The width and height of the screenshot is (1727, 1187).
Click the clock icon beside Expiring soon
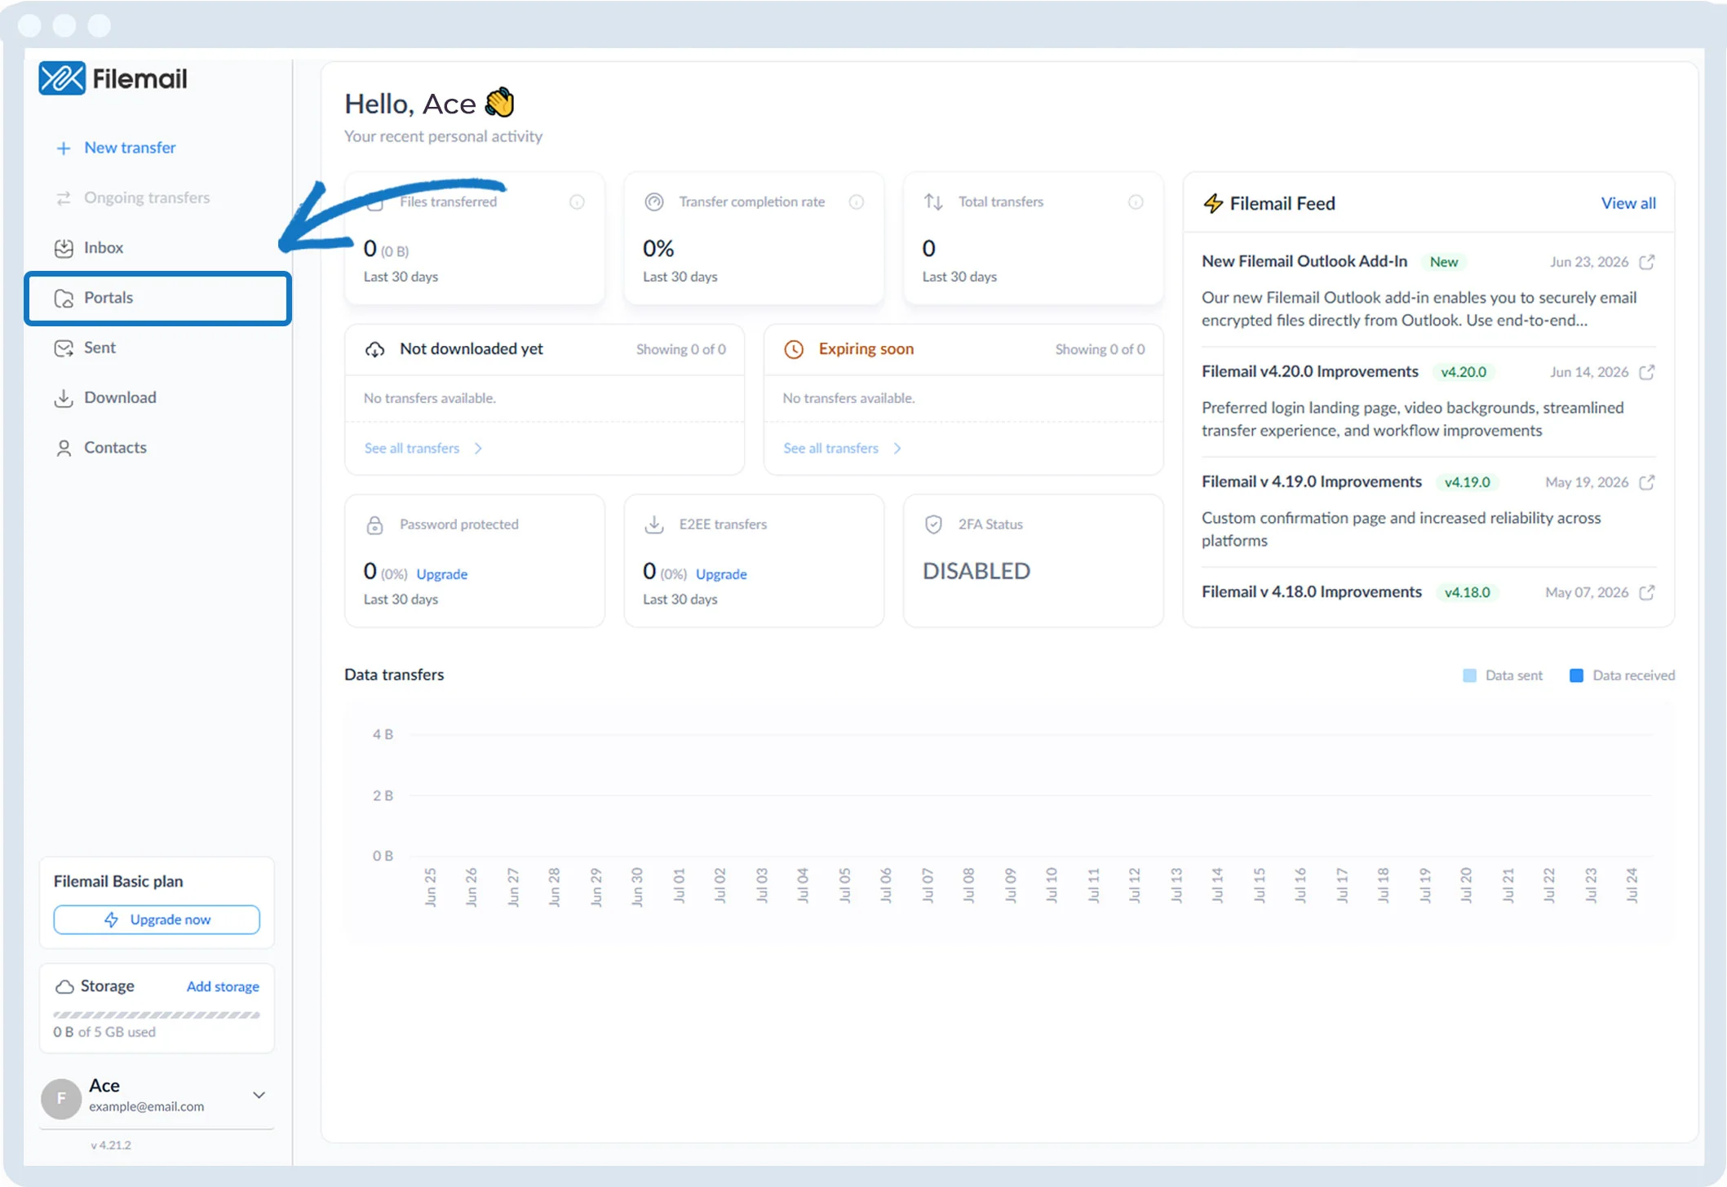point(794,349)
